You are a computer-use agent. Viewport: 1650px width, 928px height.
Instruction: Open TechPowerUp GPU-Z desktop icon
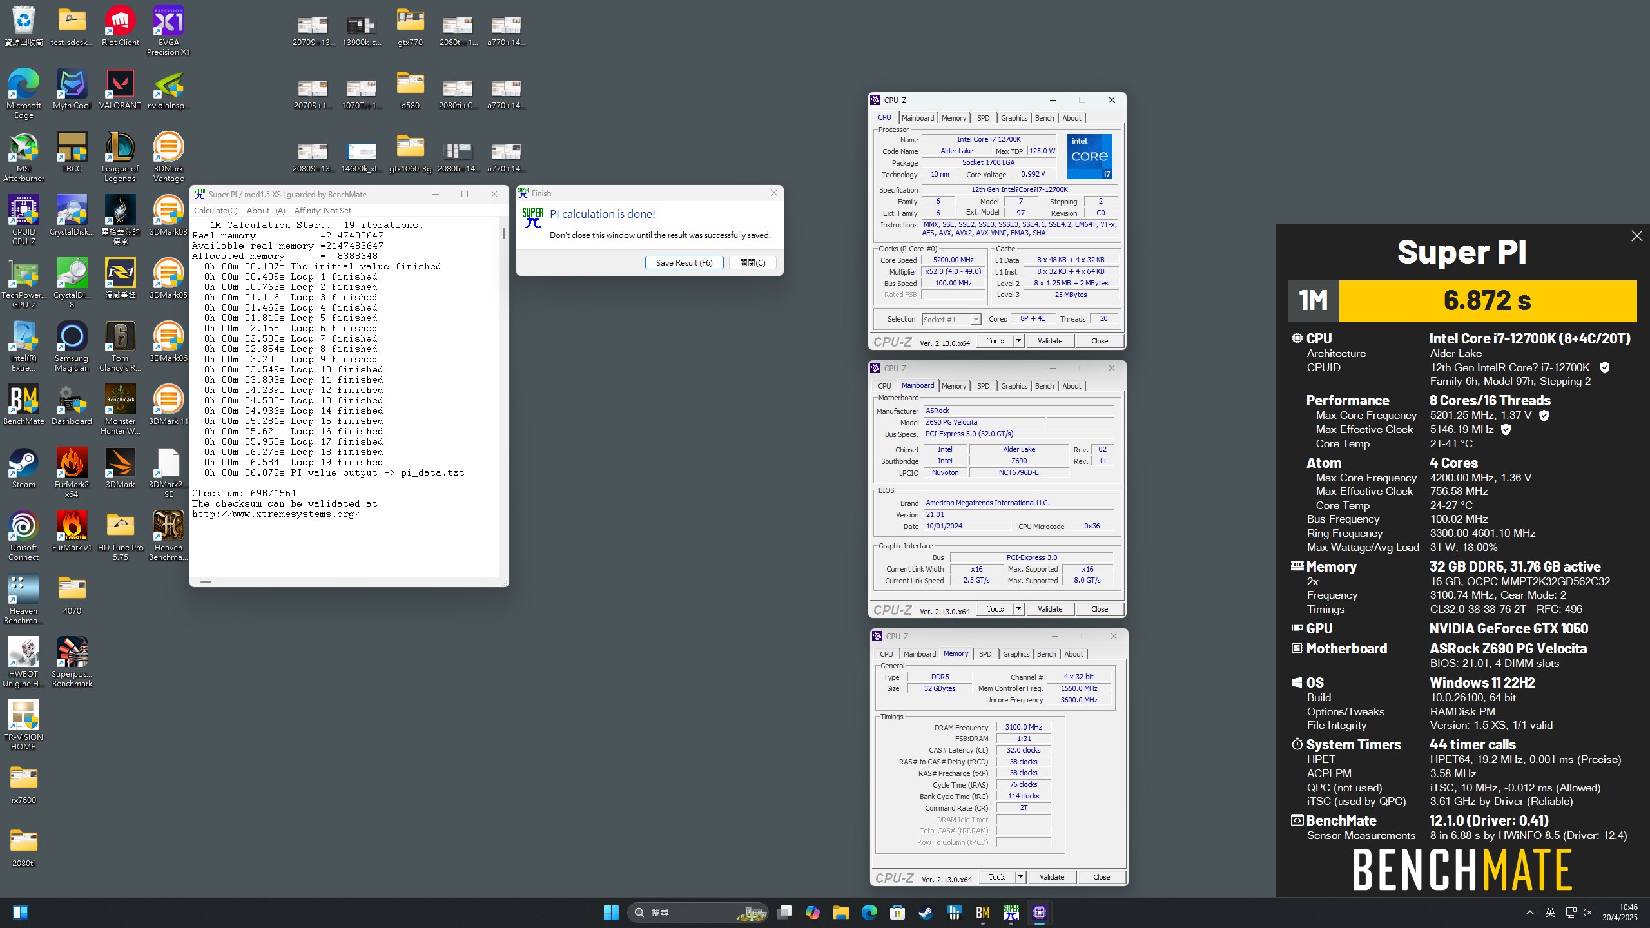(x=24, y=284)
